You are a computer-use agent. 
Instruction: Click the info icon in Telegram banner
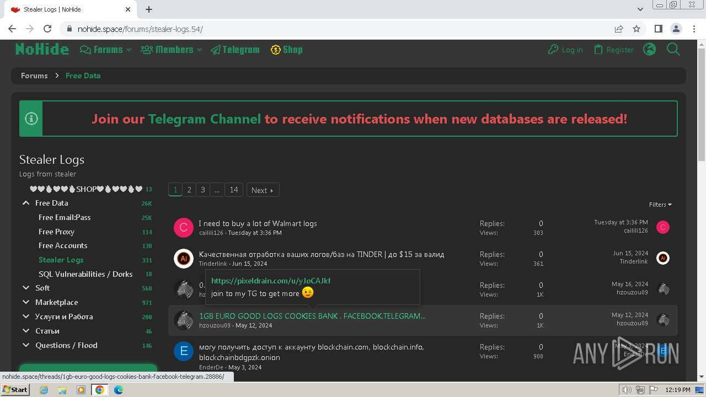tap(31, 119)
